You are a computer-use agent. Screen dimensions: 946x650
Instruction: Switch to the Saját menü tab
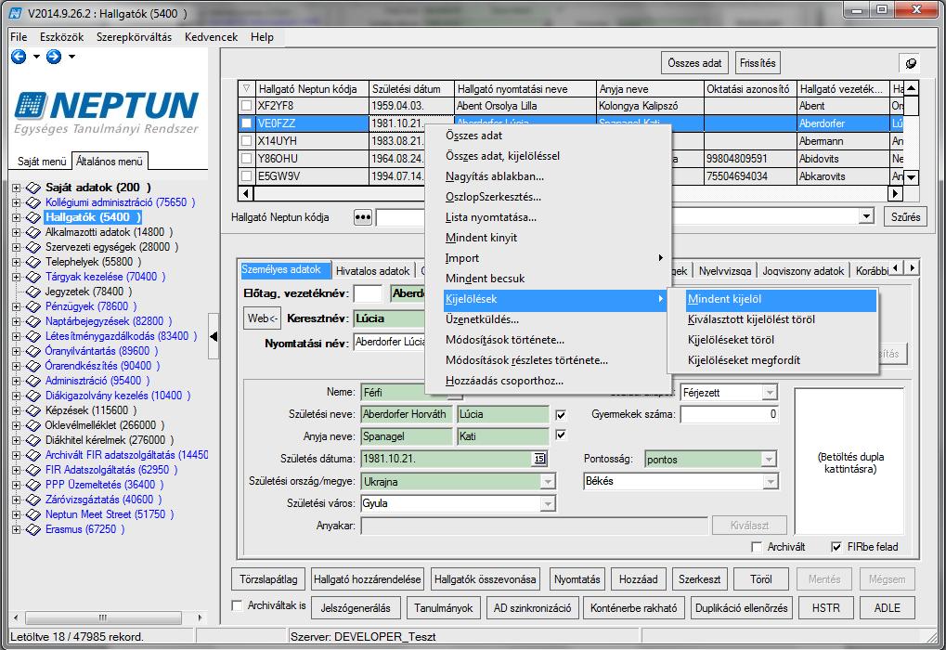point(42,162)
